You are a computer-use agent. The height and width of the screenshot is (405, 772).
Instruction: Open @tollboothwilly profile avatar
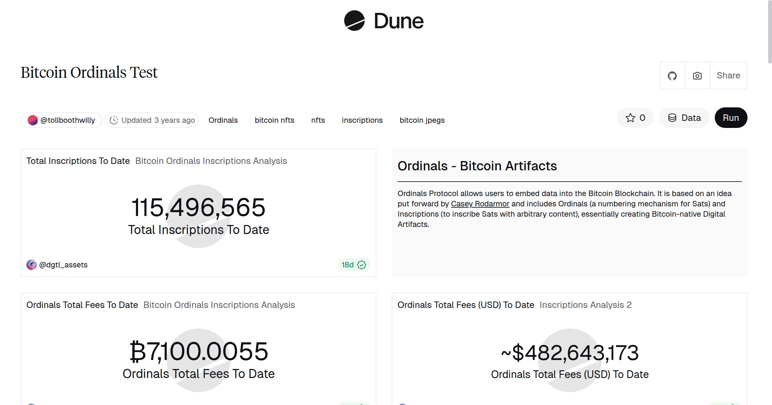32,120
